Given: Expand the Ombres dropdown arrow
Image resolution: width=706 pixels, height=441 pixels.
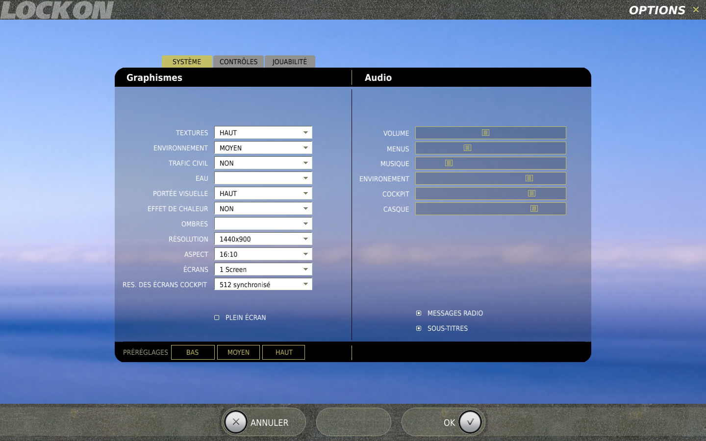Looking at the screenshot, I should [305, 224].
